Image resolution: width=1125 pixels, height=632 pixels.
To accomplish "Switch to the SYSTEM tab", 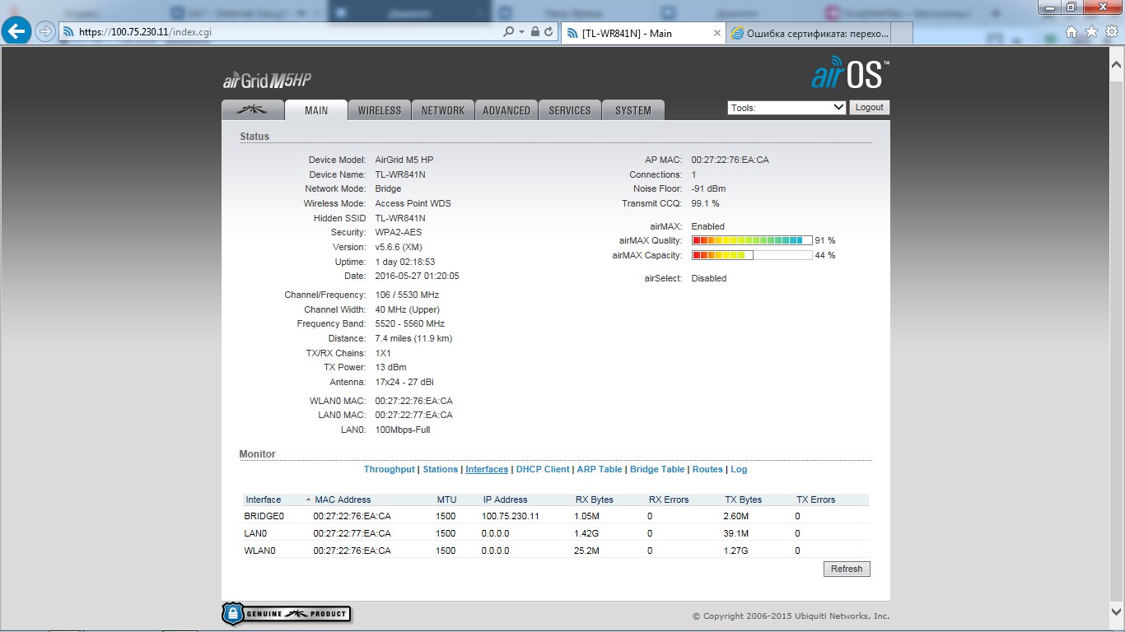I will tap(633, 110).
